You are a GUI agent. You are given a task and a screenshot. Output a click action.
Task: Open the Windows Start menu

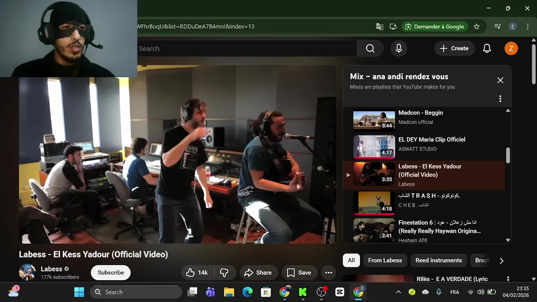click(79, 292)
